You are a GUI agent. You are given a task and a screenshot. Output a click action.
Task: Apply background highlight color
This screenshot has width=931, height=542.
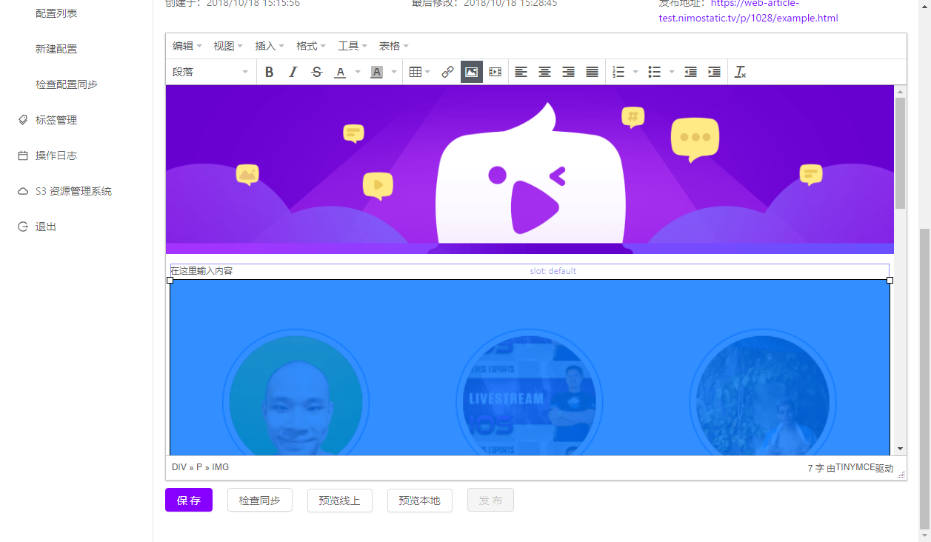[376, 72]
